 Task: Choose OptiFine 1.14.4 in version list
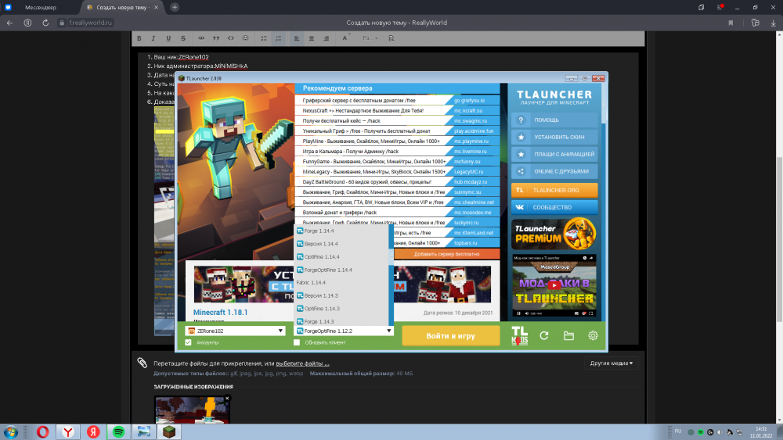(x=341, y=256)
